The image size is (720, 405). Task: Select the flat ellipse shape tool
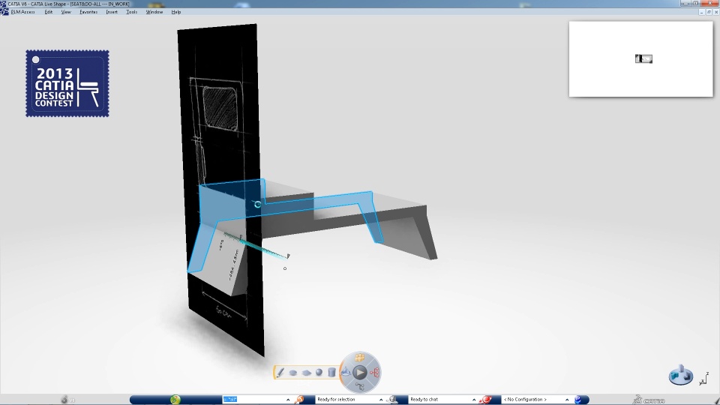coord(293,373)
